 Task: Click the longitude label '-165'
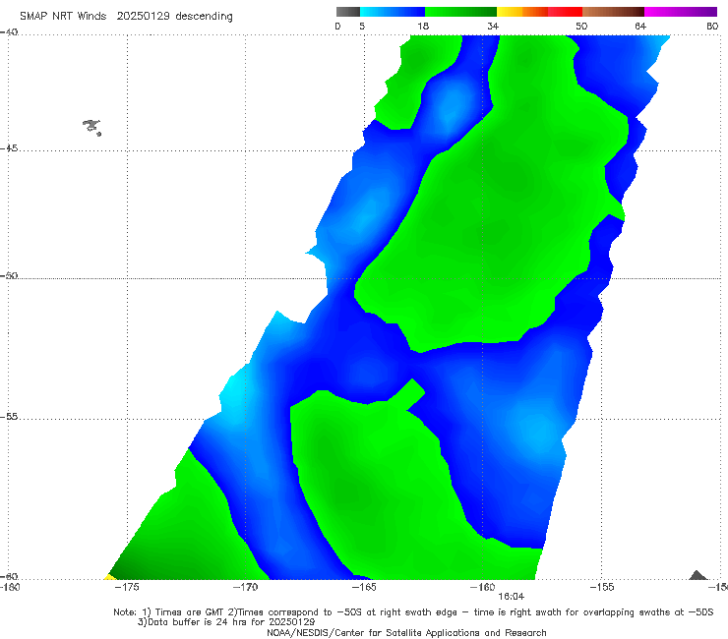coord(364,587)
